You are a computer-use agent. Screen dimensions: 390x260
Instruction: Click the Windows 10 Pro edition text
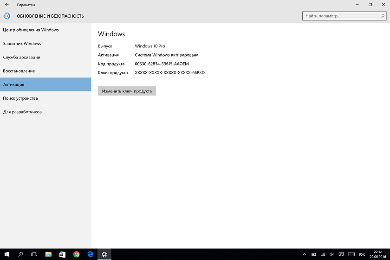149,46
